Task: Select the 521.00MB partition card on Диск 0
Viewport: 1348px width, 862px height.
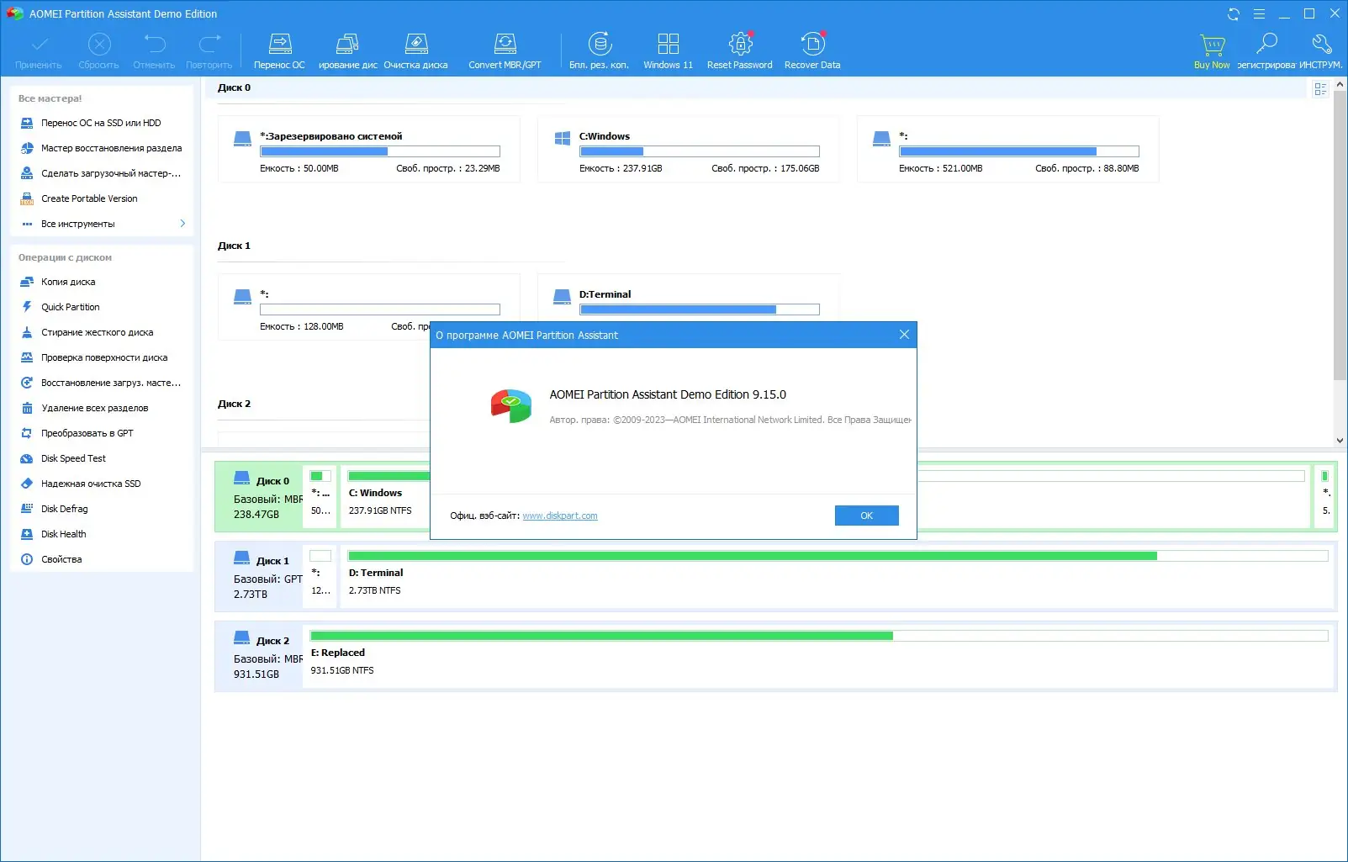Action: click(x=1007, y=150)
